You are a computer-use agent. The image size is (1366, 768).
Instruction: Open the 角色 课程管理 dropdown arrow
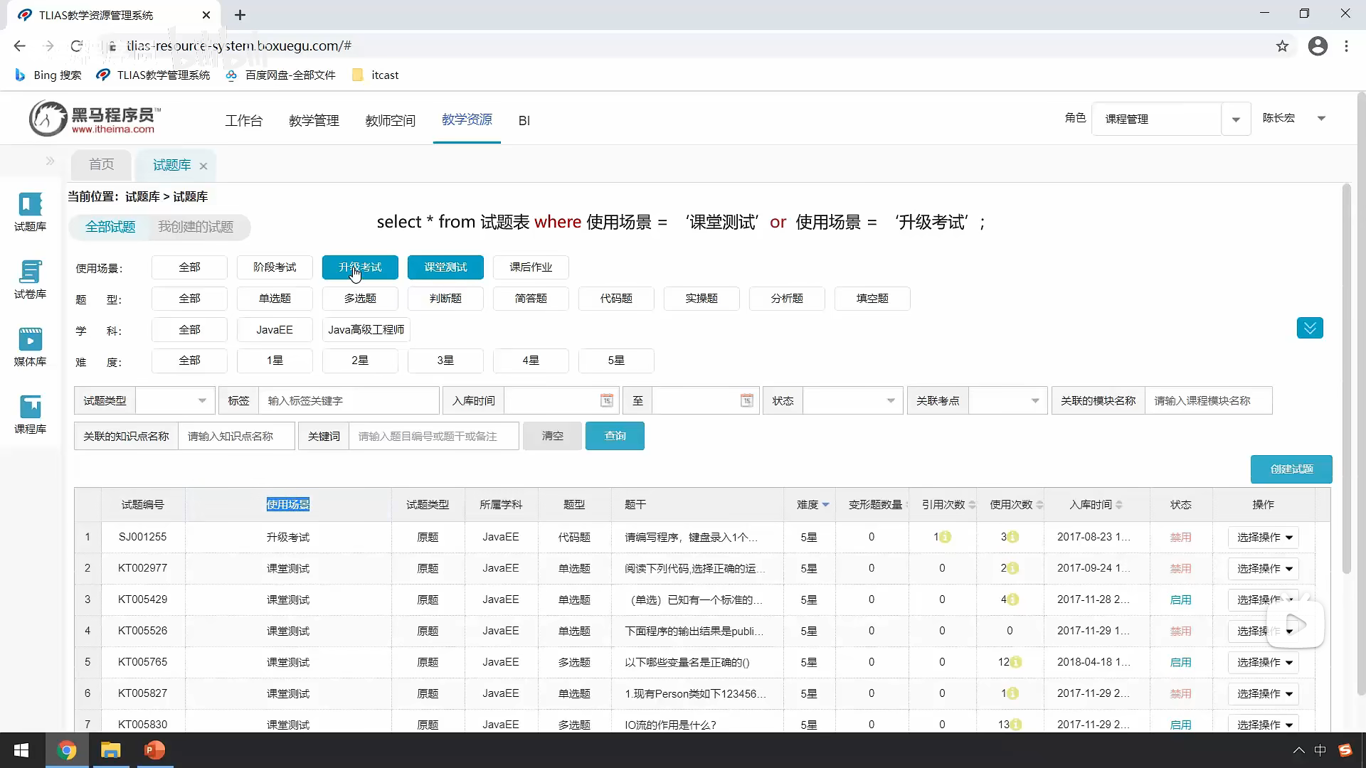1236,119
